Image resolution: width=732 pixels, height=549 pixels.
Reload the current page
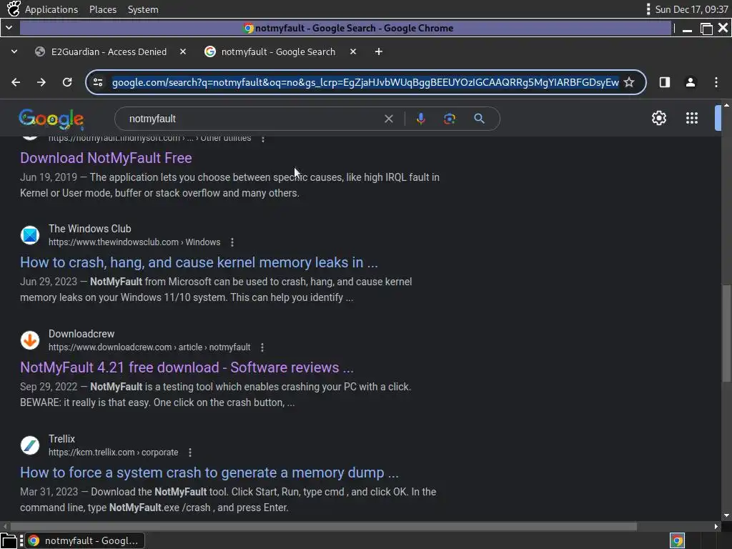pyautogui.click(x=67, y=82)
